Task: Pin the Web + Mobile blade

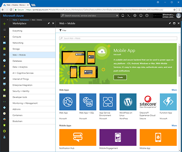Action: coord(170,23)
